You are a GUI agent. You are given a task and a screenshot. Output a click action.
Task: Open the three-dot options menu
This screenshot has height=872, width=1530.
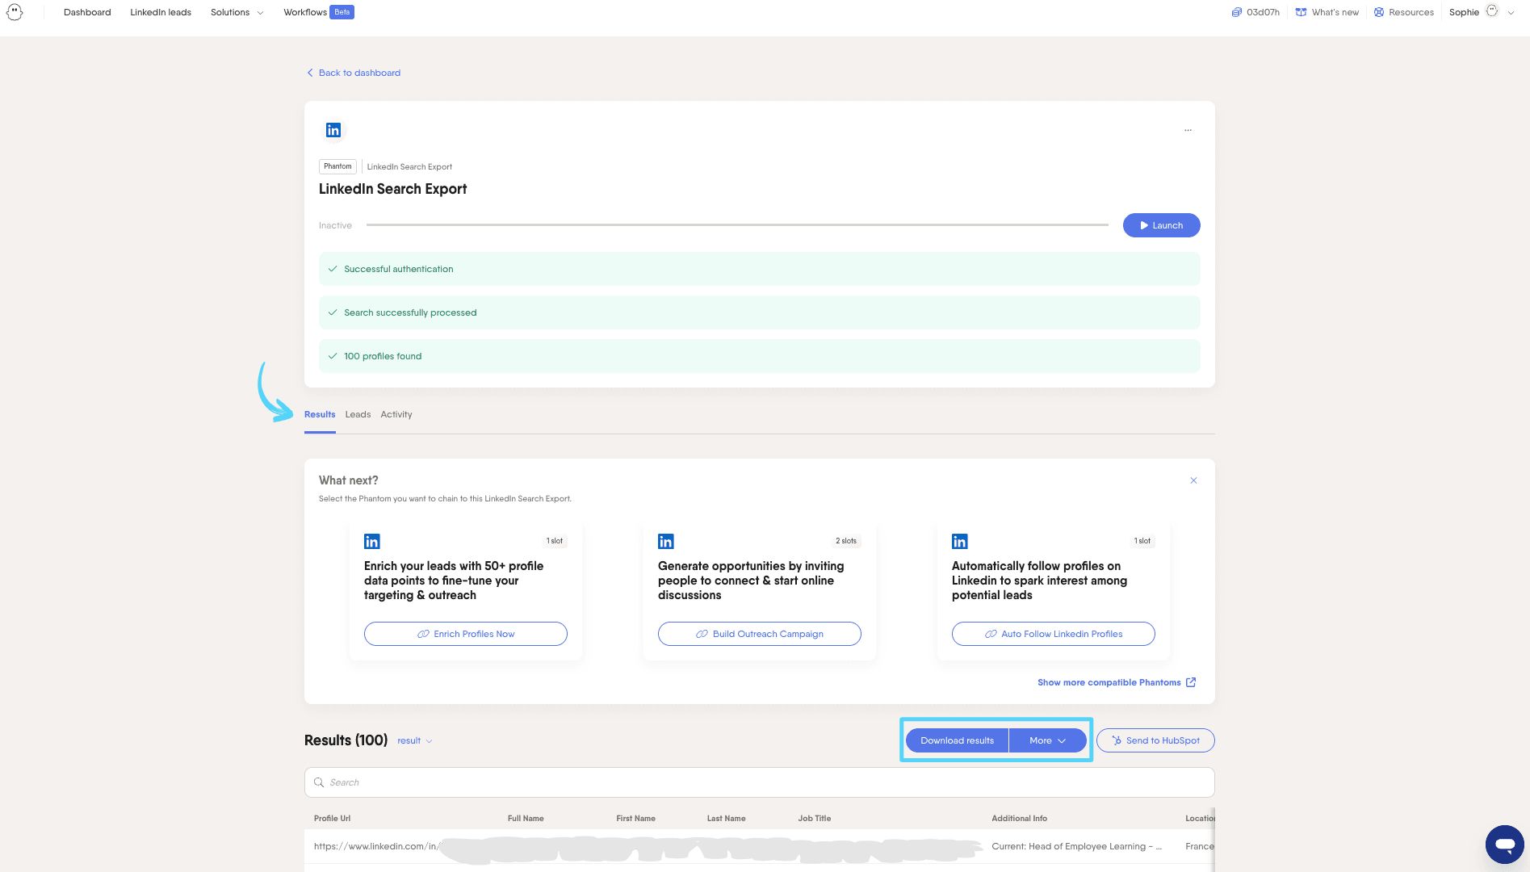pyautogui.click(x=1188, y=130)
